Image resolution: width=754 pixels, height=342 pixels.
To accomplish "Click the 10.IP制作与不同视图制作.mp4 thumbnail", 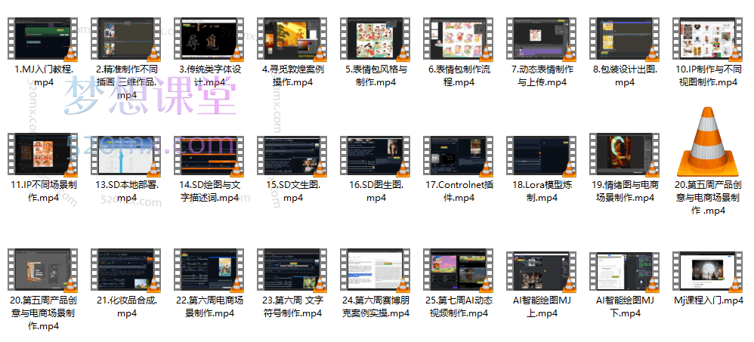I will [708, 38].
